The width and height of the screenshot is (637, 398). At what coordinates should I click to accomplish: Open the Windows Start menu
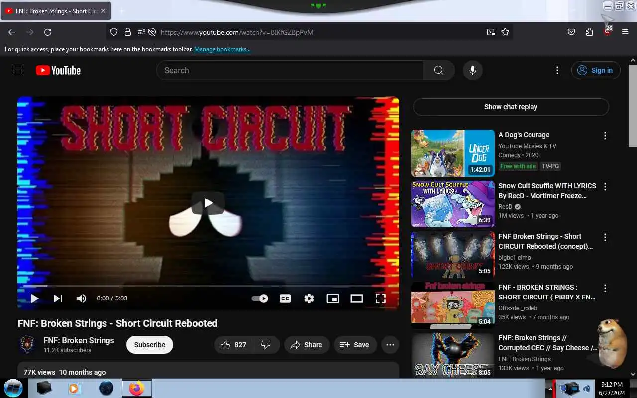[x=13, y=388]
